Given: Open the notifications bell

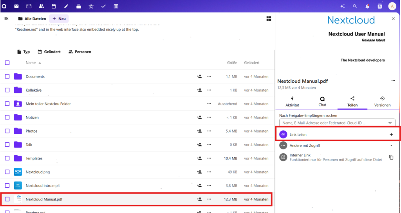Looking at the screenshot, I should (367, 6).
